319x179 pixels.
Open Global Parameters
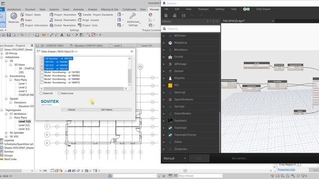coord(63,25)
